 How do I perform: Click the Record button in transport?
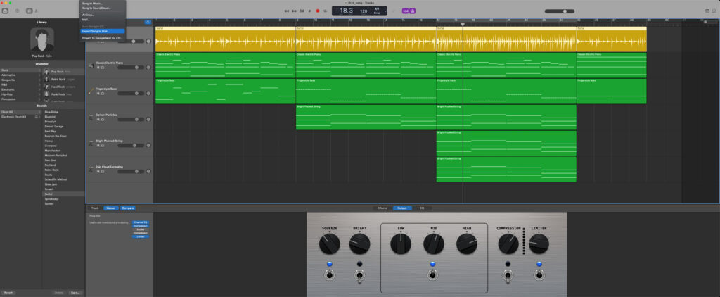(317, 11)
